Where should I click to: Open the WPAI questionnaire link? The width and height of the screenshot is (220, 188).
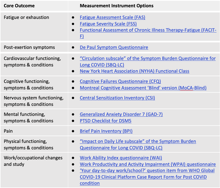tap(147, 164)
